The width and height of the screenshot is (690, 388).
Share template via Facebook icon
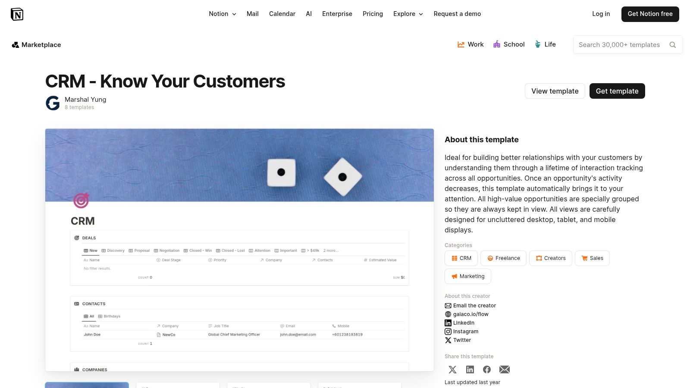pos(487,369)
